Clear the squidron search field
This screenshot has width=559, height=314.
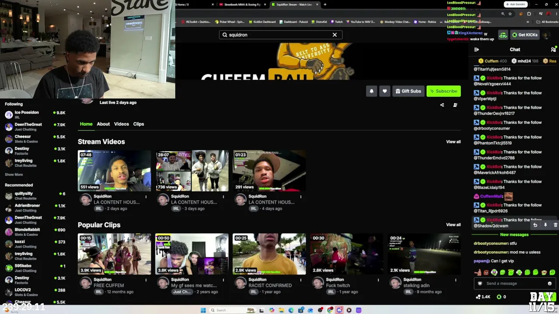coord(335,35)
